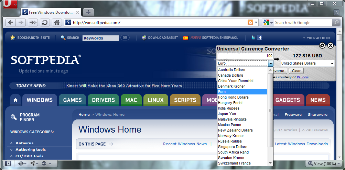The image size is (345, 170).
Task: Open the Games tab
Action: click(x=72, y=100)
